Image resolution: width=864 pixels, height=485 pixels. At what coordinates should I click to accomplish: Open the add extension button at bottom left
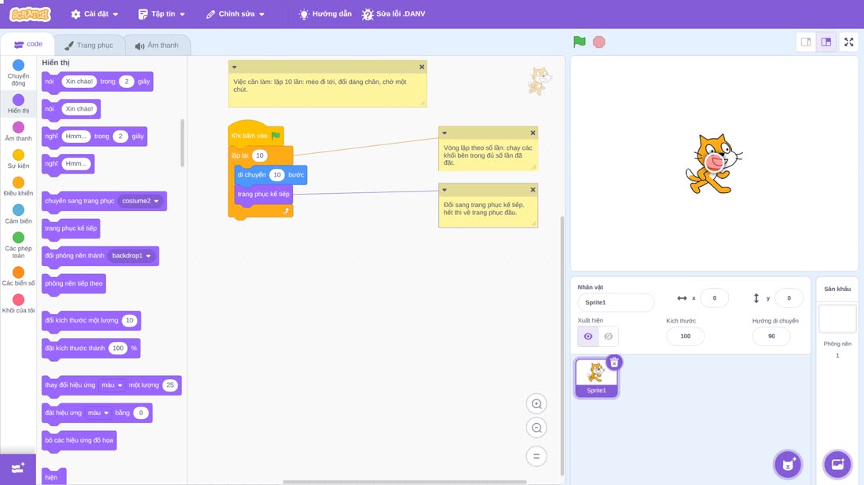pos(17,469)
